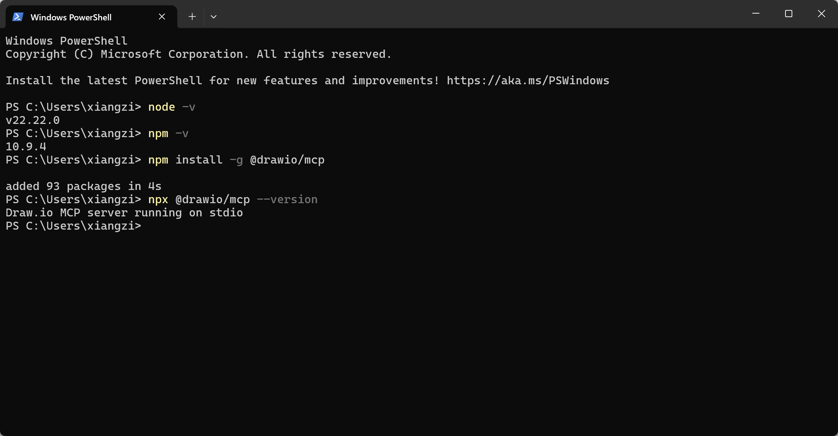
Task: Click the last empty PS prompt line
Action: pos(74,226)
